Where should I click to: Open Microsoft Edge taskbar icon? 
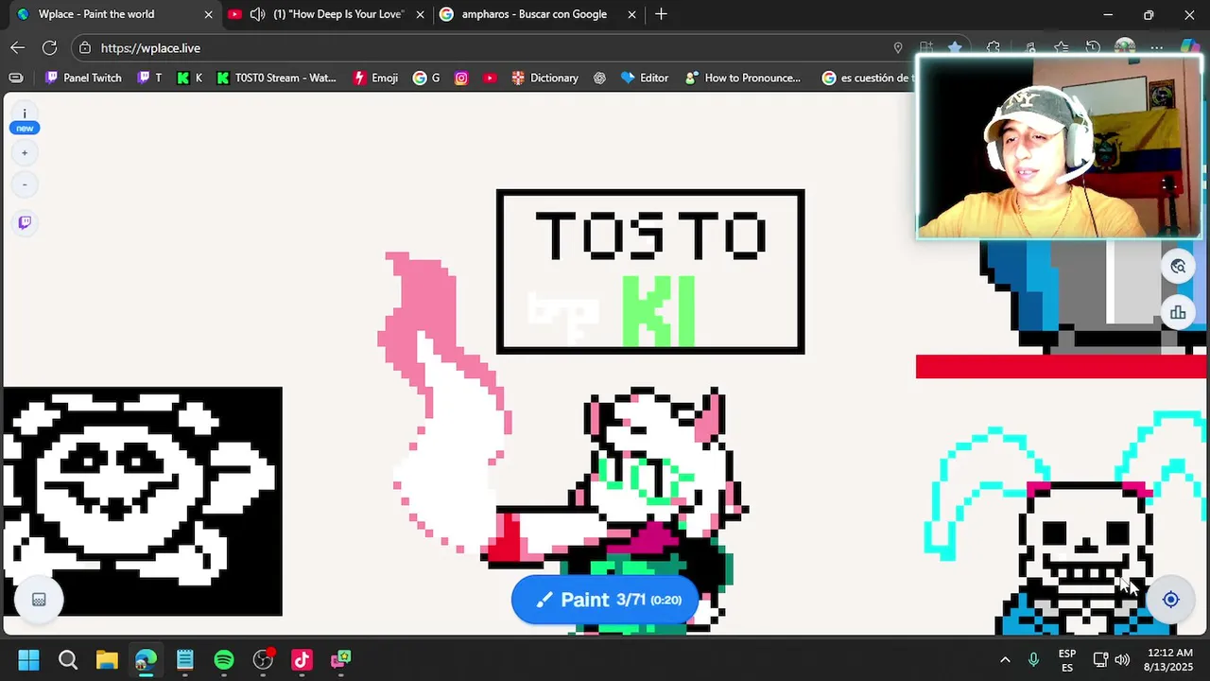[146, 659]
